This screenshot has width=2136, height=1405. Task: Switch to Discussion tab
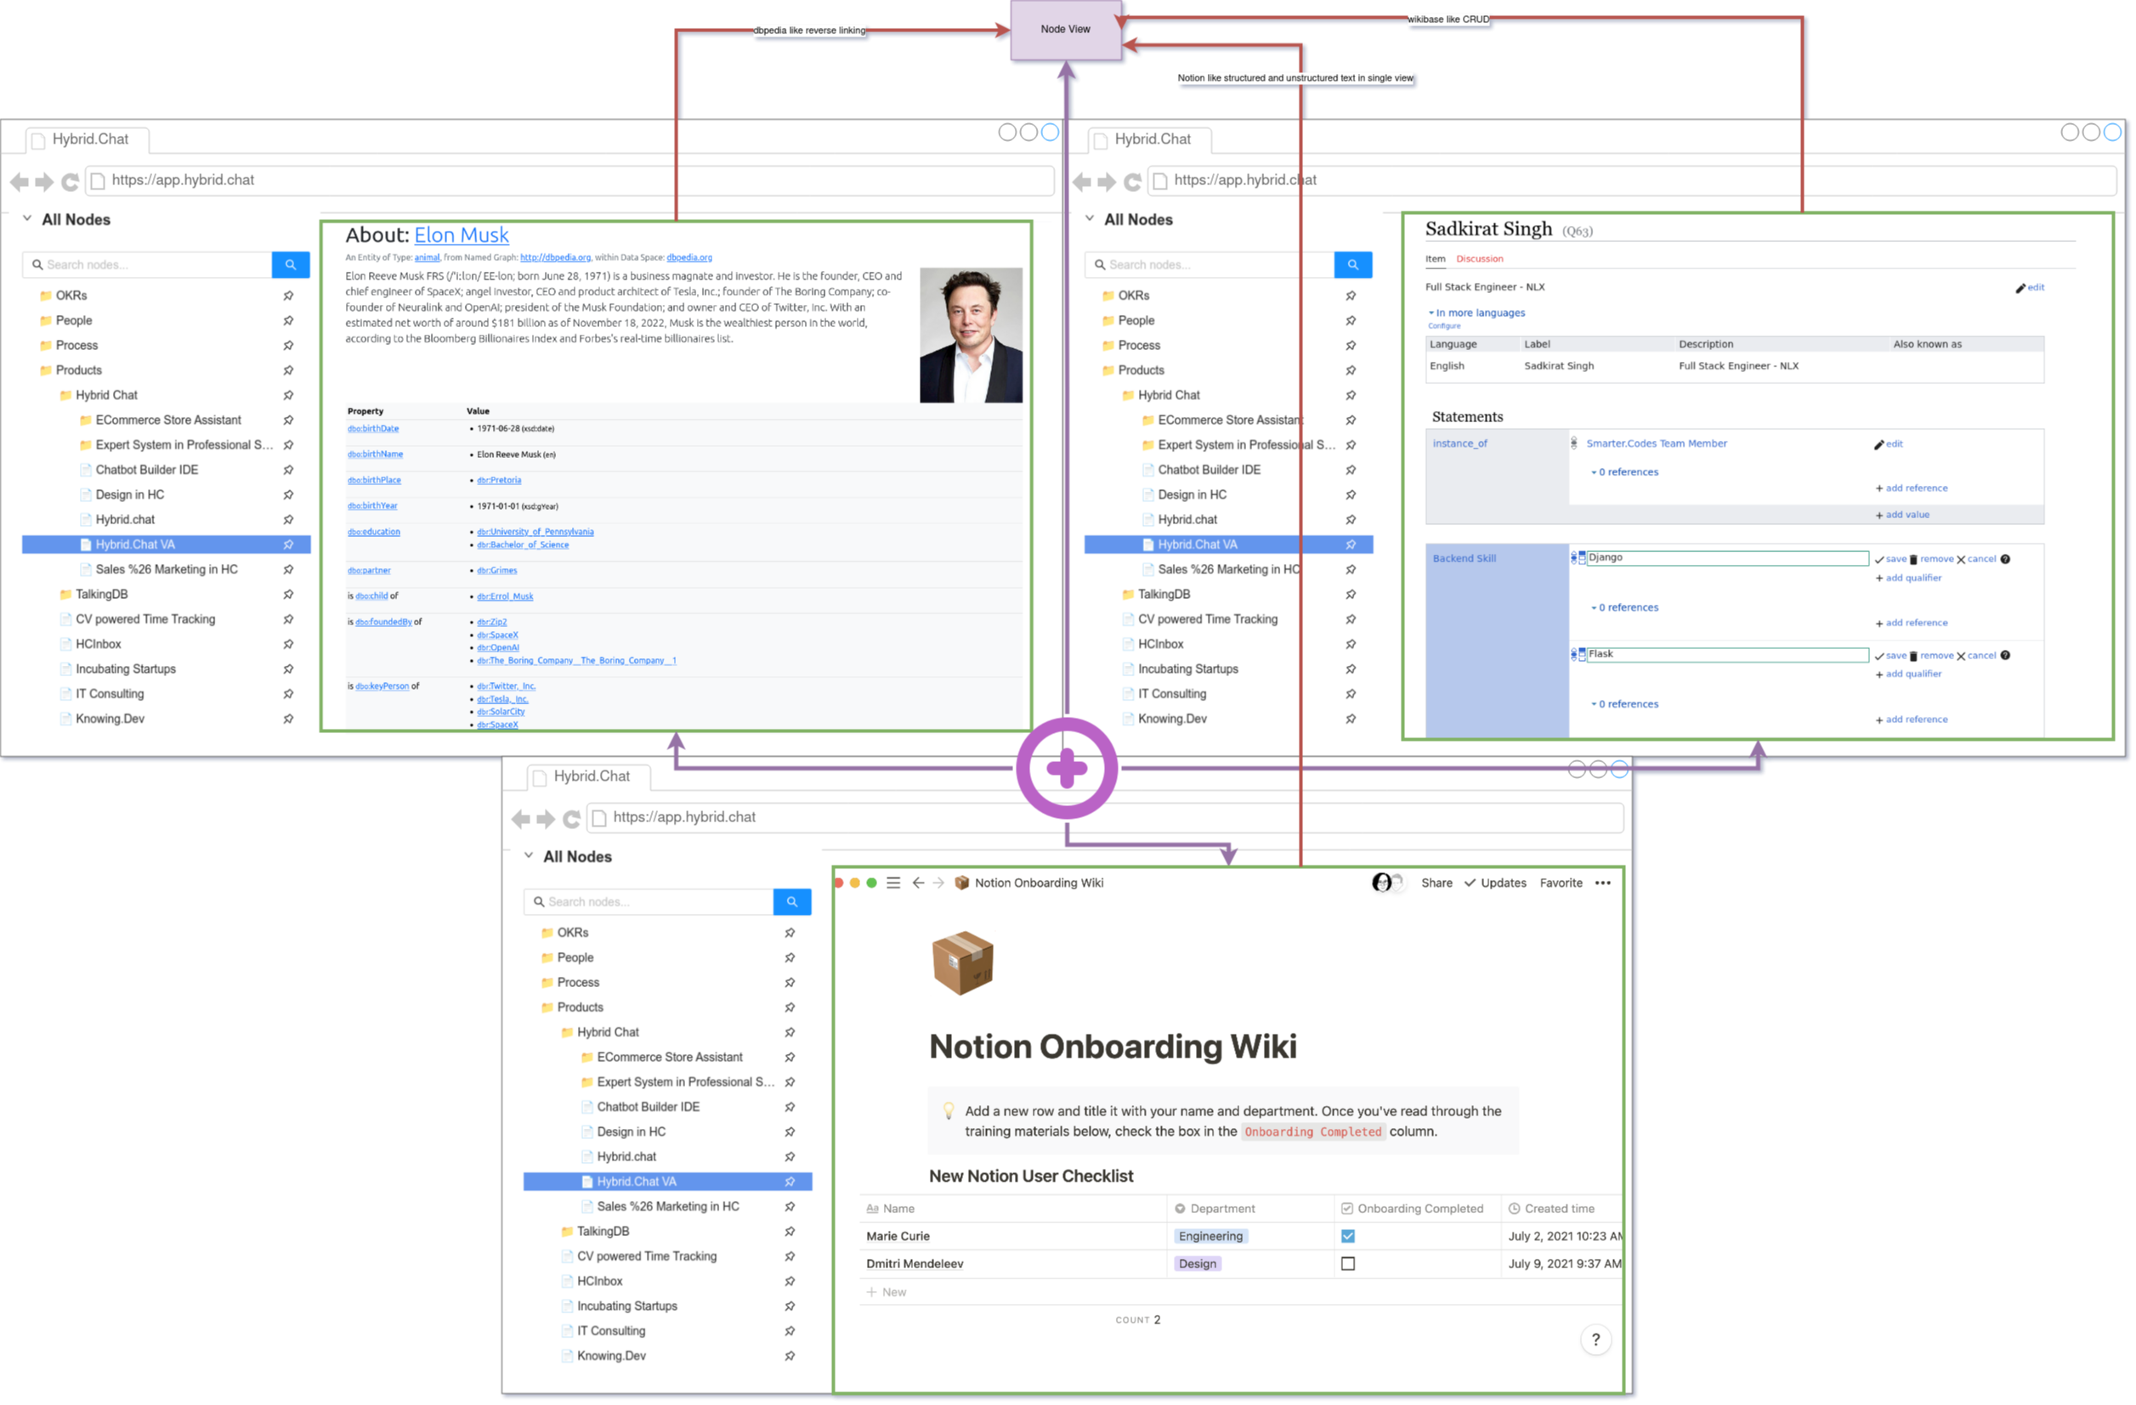pos(1480,259)
